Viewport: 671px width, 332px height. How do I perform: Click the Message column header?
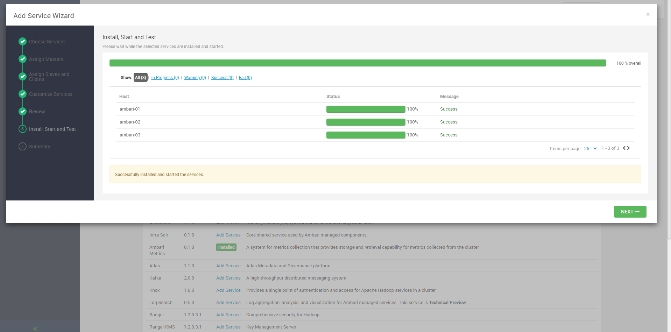[x=449, y=97]
